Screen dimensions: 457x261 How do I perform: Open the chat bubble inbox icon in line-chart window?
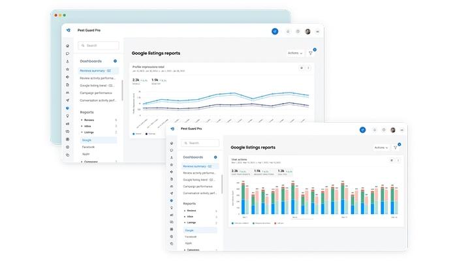[68, 54]
